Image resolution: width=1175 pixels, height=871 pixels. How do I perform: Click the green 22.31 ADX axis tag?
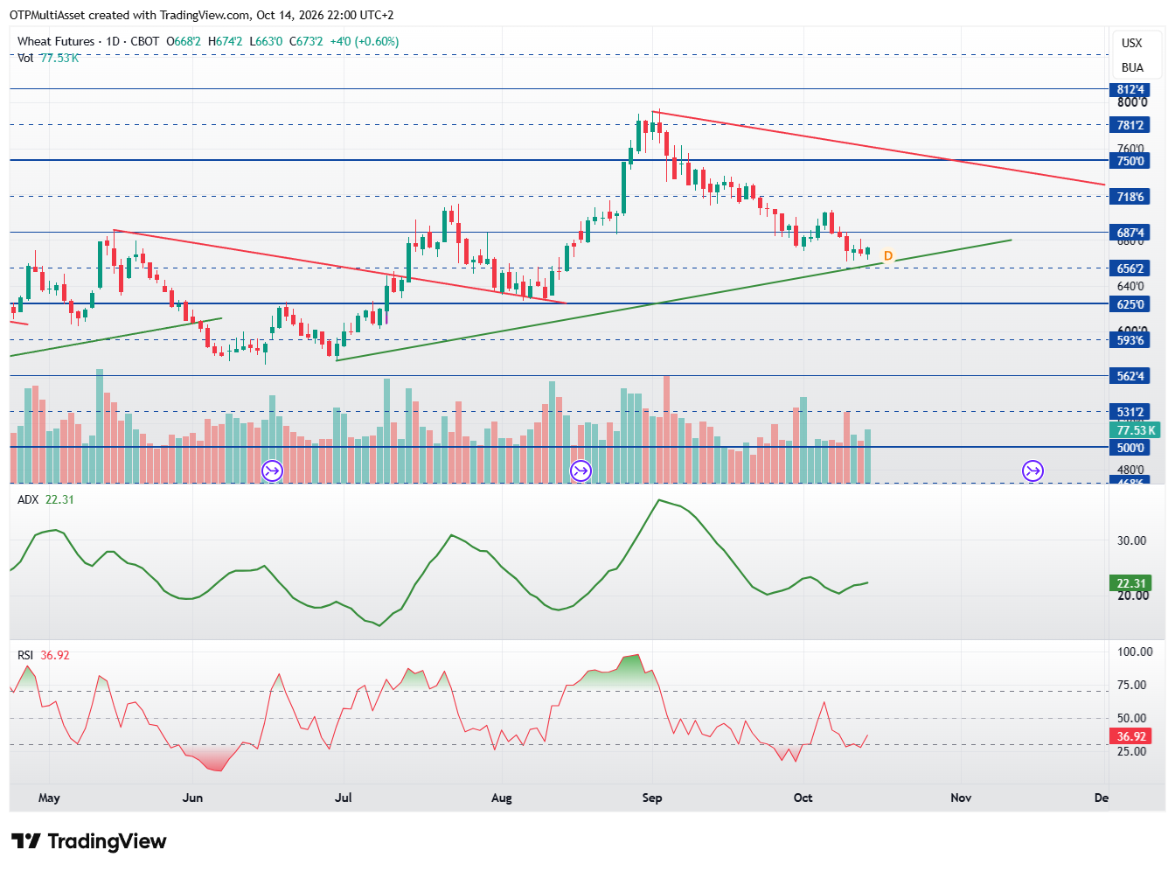tap(1131, 583)
